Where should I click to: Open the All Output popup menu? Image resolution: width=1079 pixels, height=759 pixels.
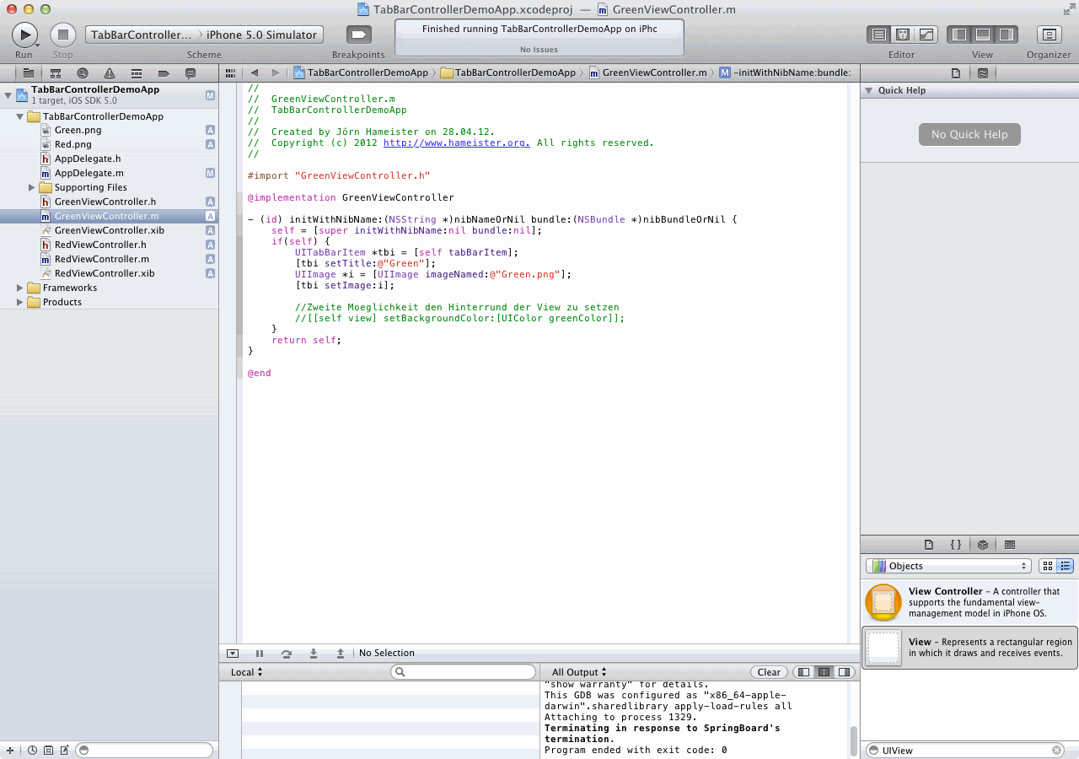578,672
